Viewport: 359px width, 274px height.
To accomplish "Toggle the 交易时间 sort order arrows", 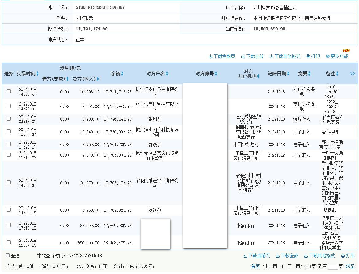I will 38,74.
